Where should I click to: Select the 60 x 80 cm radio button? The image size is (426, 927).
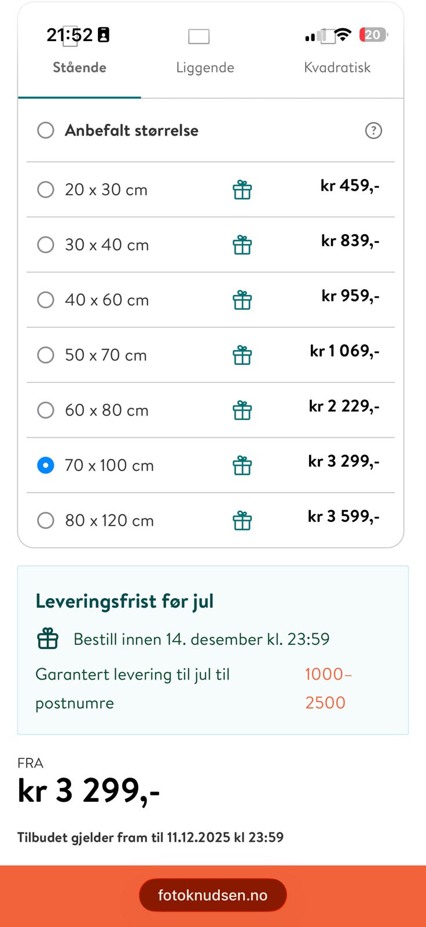coord(46,410)
